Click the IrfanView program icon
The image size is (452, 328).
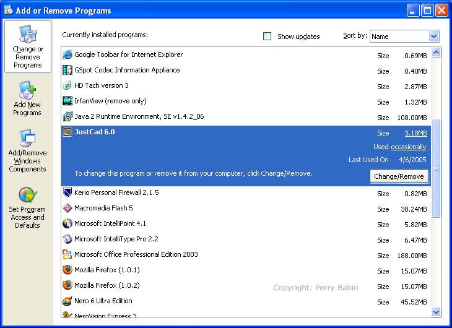click(67, 101)
